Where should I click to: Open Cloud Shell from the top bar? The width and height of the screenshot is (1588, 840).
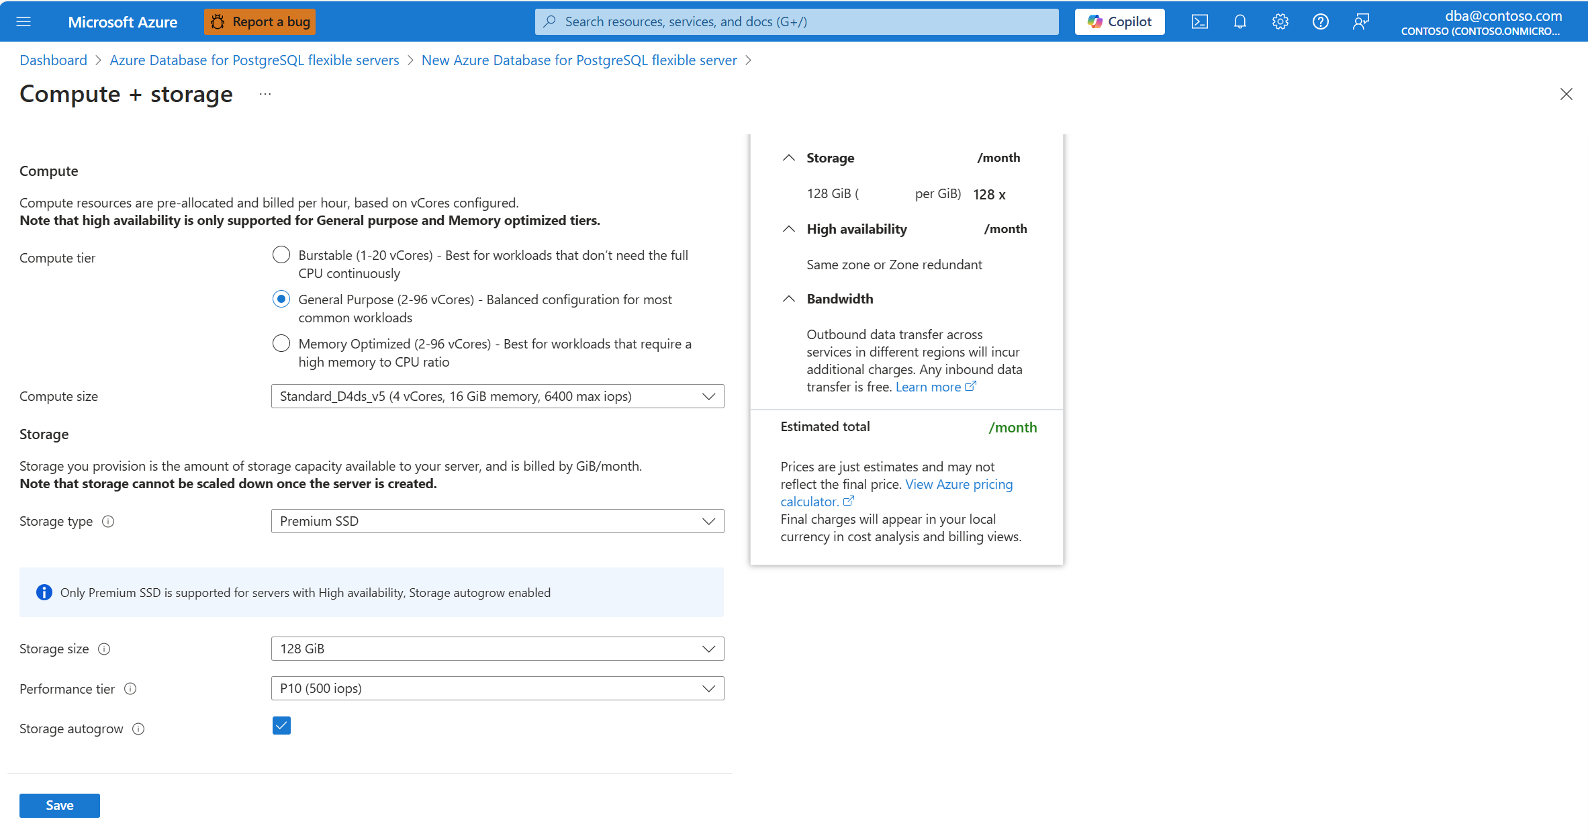pyautogui.click(x=1200, y=21)
